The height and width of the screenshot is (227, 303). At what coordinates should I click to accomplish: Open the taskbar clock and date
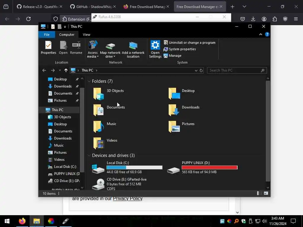point(278,221)
